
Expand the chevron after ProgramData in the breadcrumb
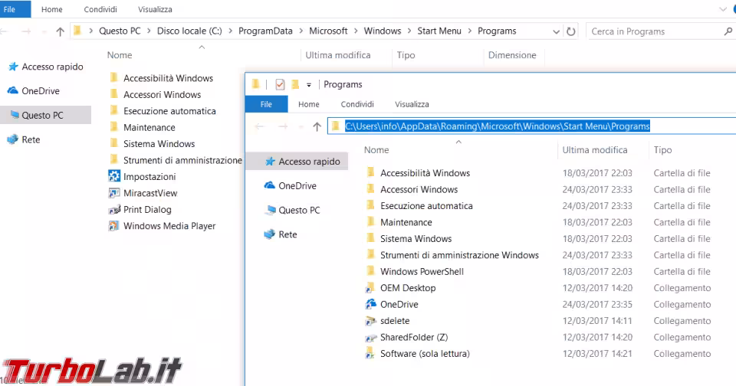point(301,31)
